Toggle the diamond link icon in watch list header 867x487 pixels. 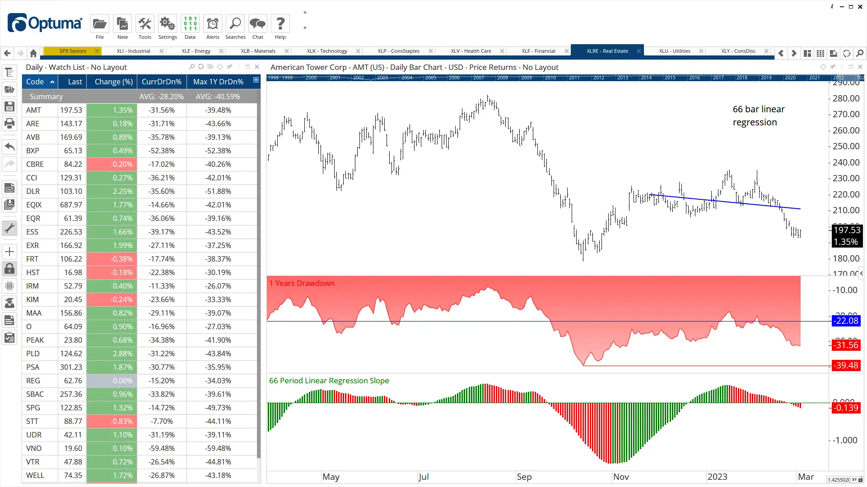click(x=220, y=67)
